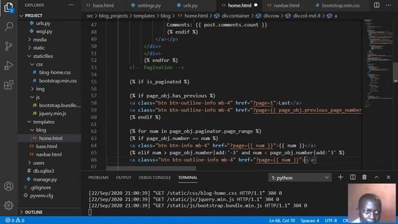The height and width of the screenshot is (224, 398).
Task: Open the OUTPUT panel tab
Action: point(123,177)
